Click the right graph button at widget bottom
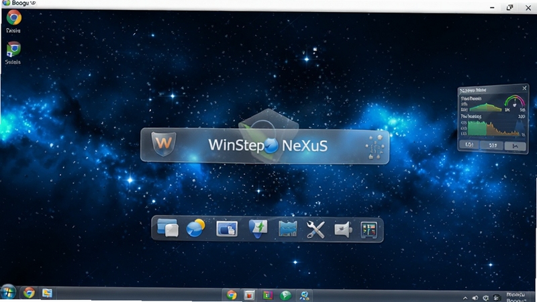 click(515, 146)
